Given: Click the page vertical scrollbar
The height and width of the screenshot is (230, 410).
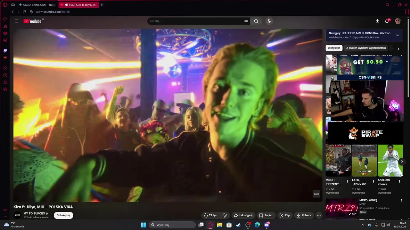Looking at the screenshot, I should (x=408, y=57).
